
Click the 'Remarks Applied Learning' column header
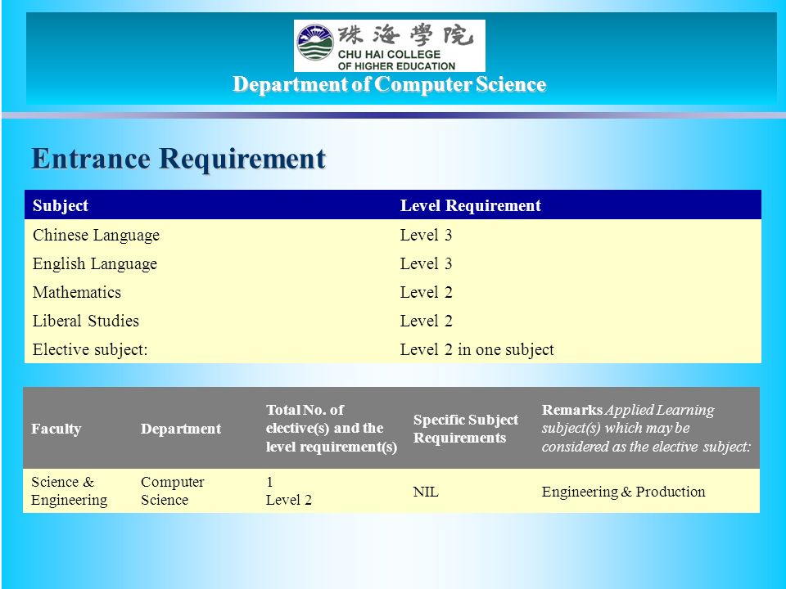click(646, 428)
